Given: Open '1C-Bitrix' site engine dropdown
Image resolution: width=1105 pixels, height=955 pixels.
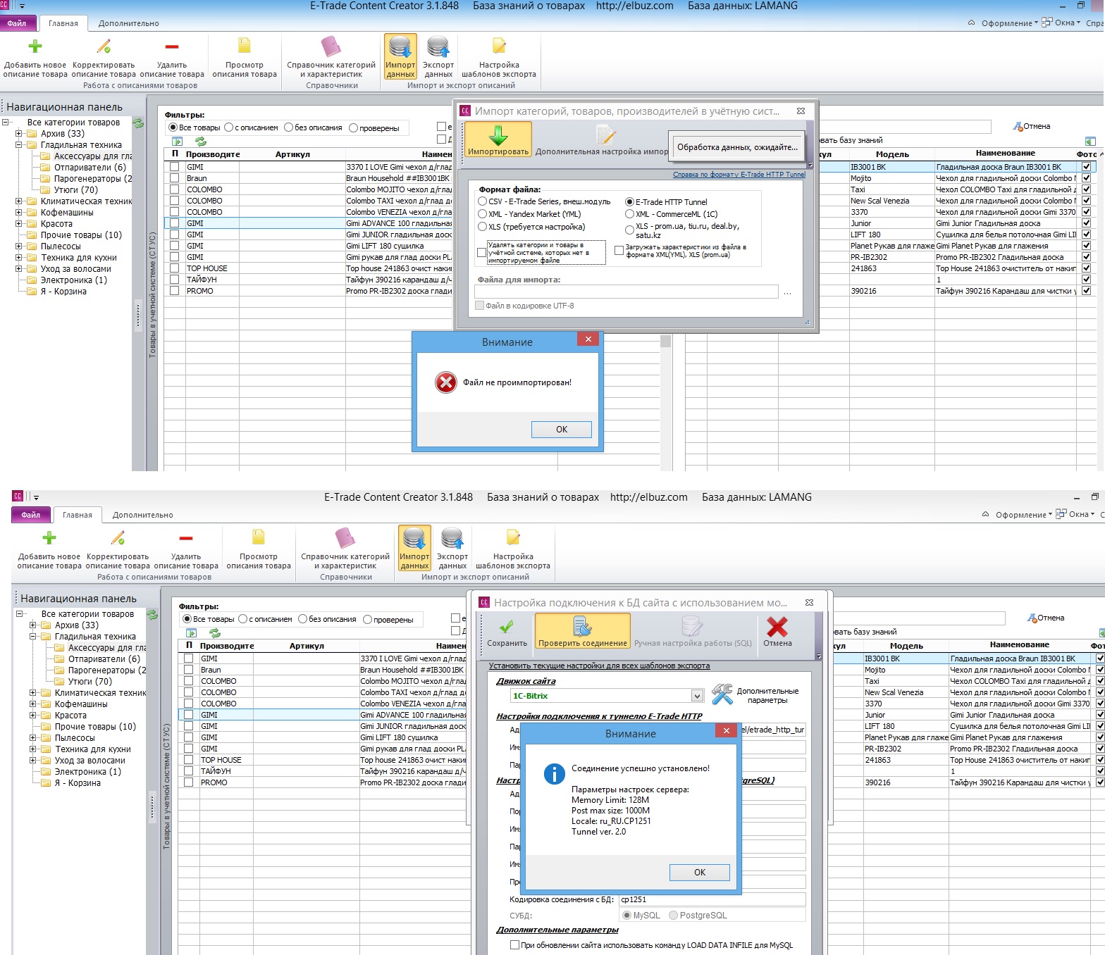Looking at the screenshot, I should pyautogui.click(x=697, y=696).
